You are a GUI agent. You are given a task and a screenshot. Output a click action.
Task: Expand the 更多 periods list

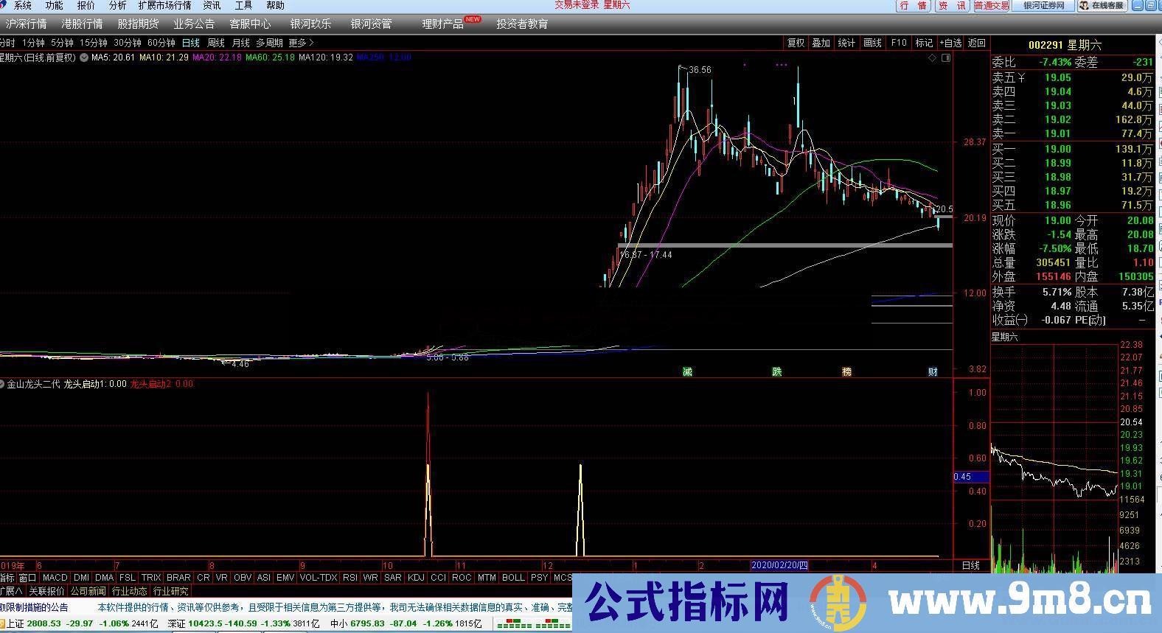(301, 43)
